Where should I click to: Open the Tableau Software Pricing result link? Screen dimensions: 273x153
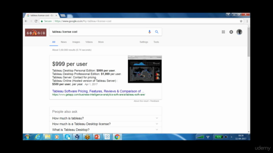point(98,91)
